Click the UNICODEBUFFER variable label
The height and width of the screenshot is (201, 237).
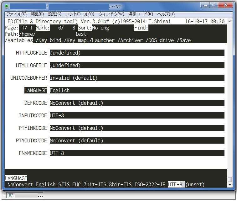[28, 78]
